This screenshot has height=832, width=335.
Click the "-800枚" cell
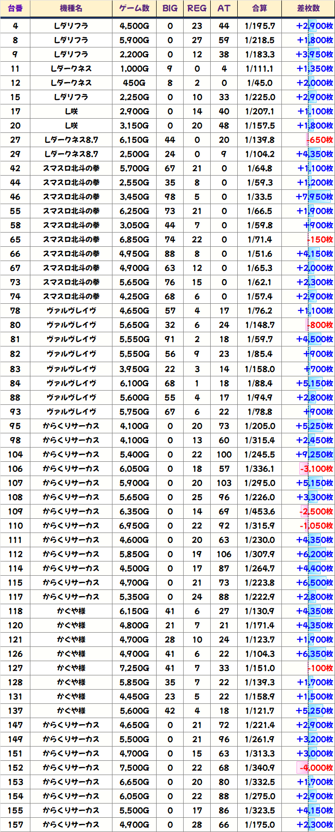click(308, 325)
